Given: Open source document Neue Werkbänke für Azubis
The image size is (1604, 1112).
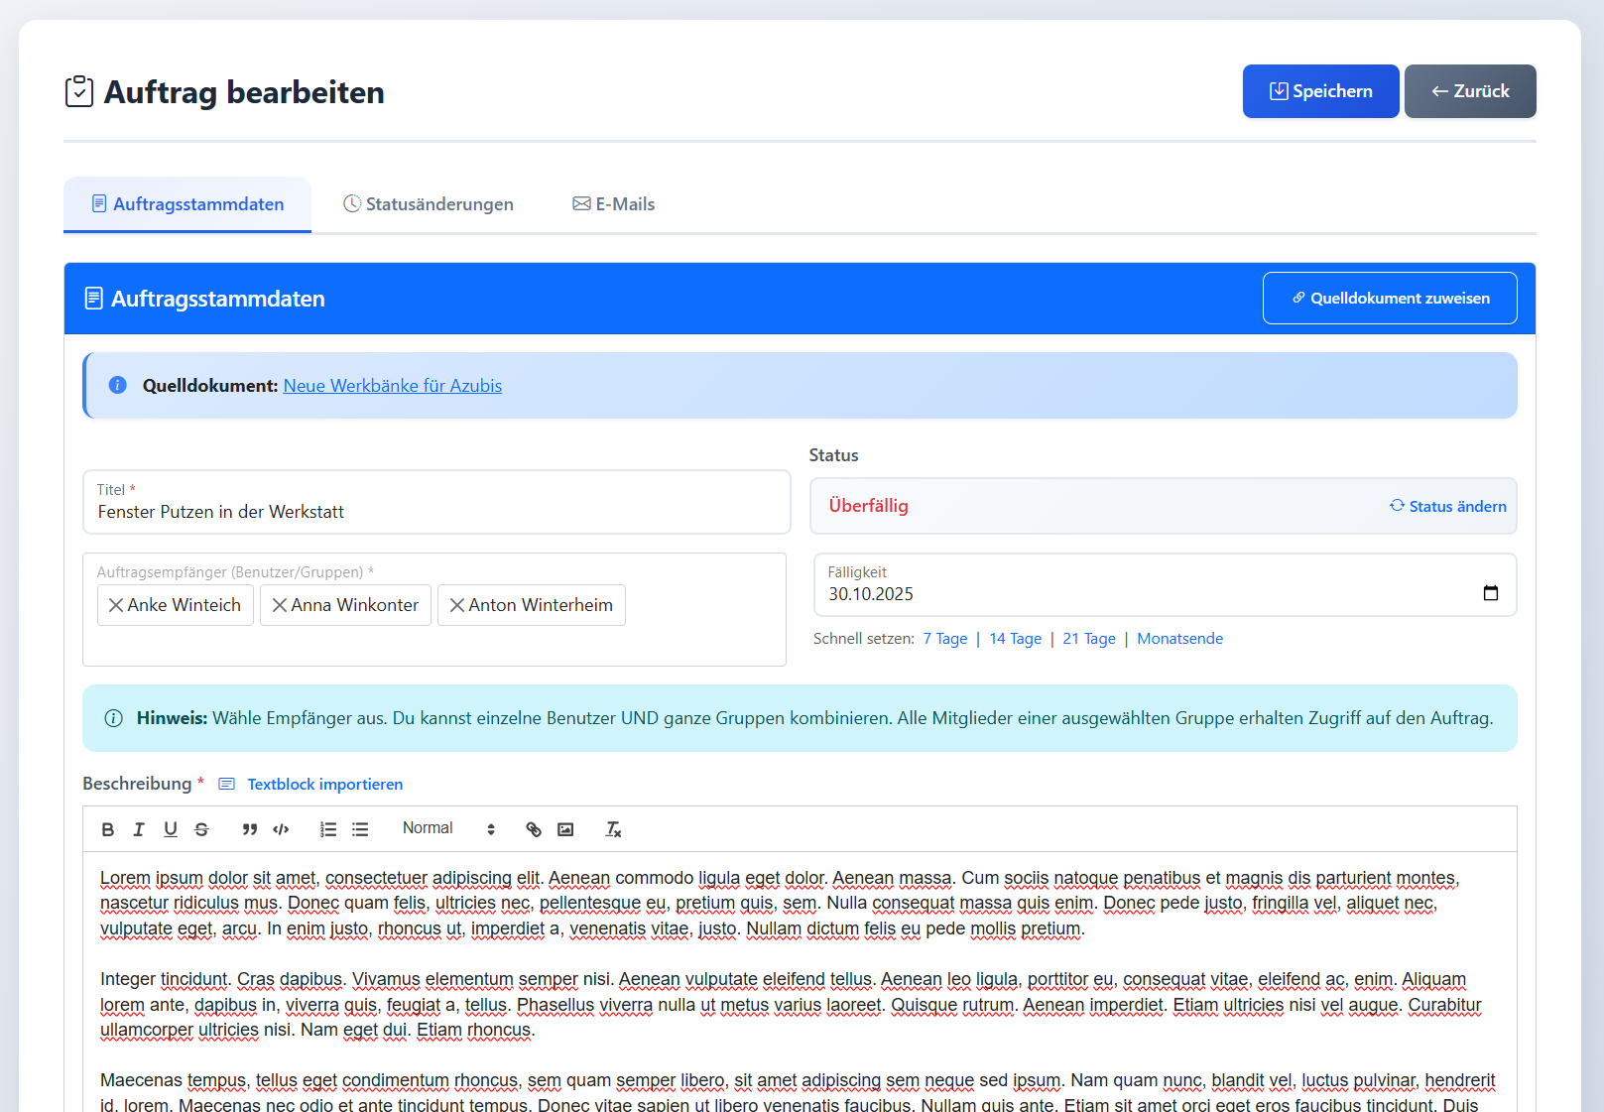Looking at the screenshot, I should coord(392,386).
